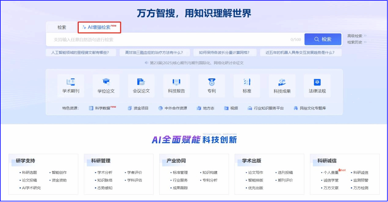Open the 科技报告 icon
Viewport: 388px width, 202px height.
point(176,82)
